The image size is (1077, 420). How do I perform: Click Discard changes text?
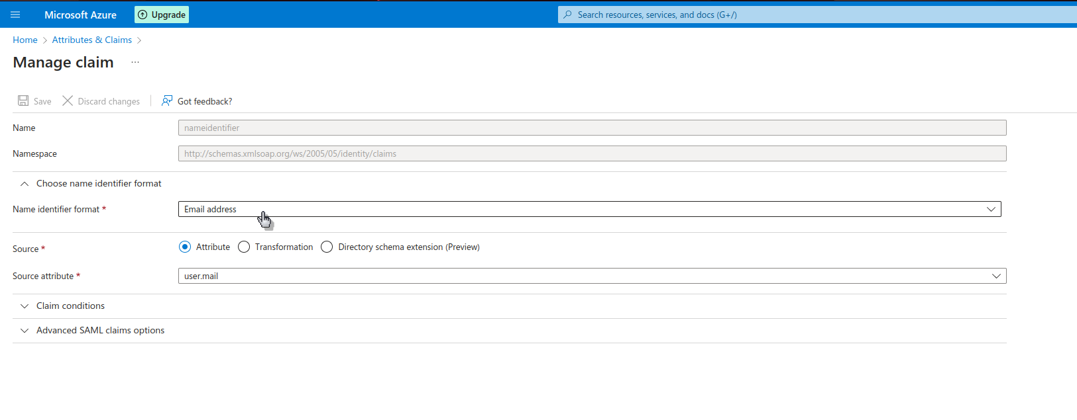click(x=109, y=101)
